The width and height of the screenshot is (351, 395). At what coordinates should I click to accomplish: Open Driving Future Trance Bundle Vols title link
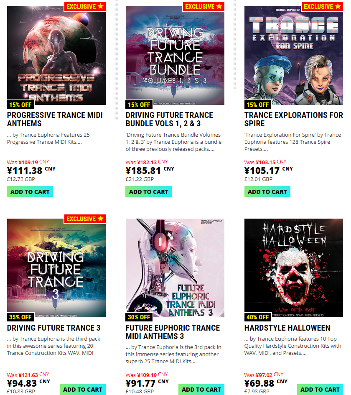tap(169, 119)
